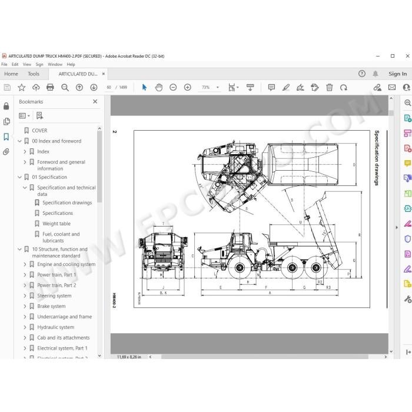Open the find text search tool
Image resolution: width=412 pixels, height=412 pixels.
tap(65, 87)
